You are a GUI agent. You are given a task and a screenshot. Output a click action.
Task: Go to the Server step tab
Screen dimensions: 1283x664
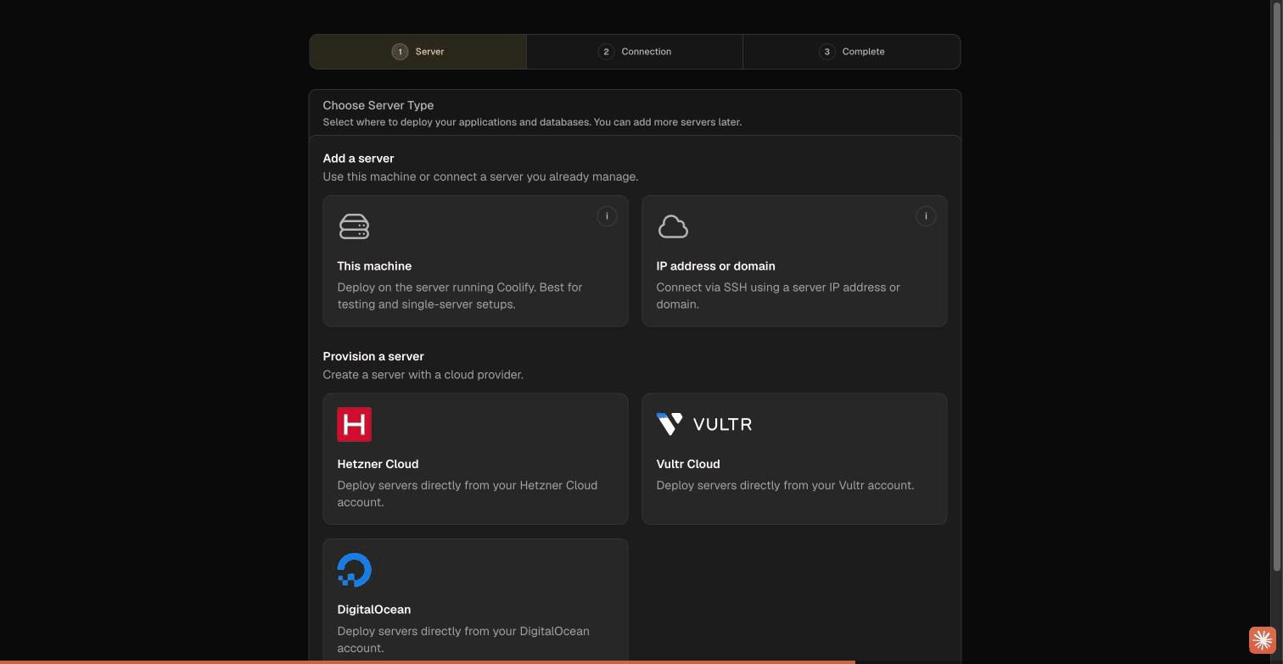418,52
